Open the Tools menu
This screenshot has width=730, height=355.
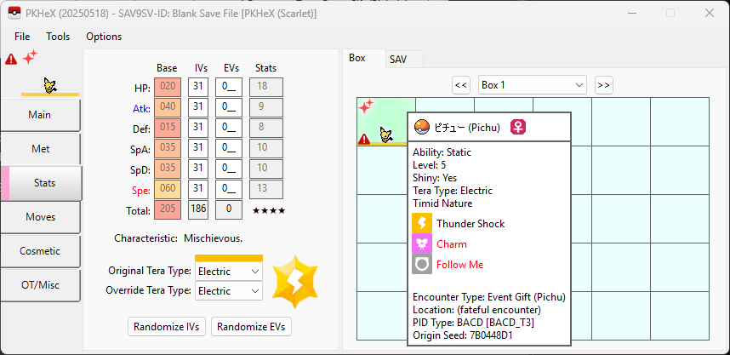coord(58,37)
